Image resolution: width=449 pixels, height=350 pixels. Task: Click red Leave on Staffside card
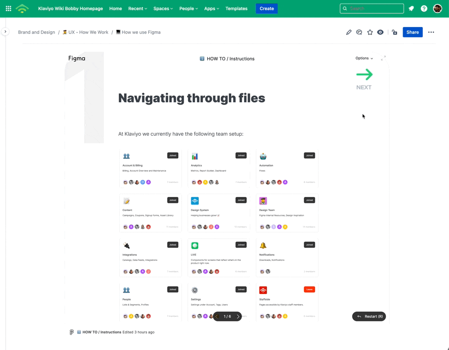(309, 289)
